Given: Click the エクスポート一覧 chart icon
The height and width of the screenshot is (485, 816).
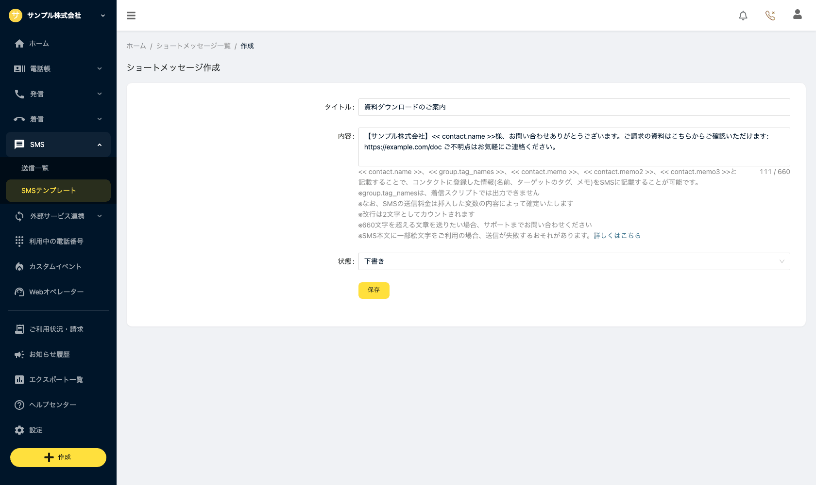Looking at the screenshot, I should click(19, 380).
